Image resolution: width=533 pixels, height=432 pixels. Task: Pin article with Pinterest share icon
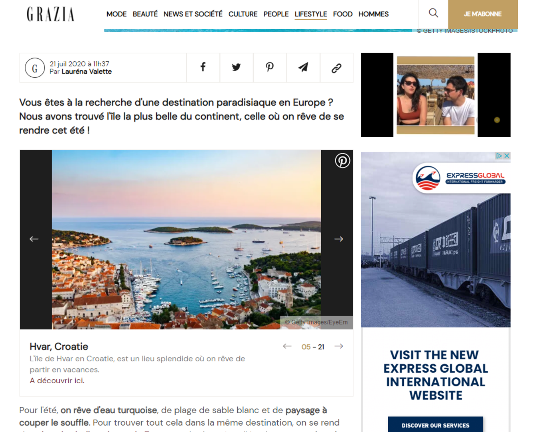coord(270,68)
